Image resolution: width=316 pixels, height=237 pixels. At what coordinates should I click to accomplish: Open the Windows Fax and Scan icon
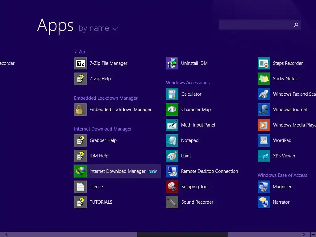tap(264, 94)
